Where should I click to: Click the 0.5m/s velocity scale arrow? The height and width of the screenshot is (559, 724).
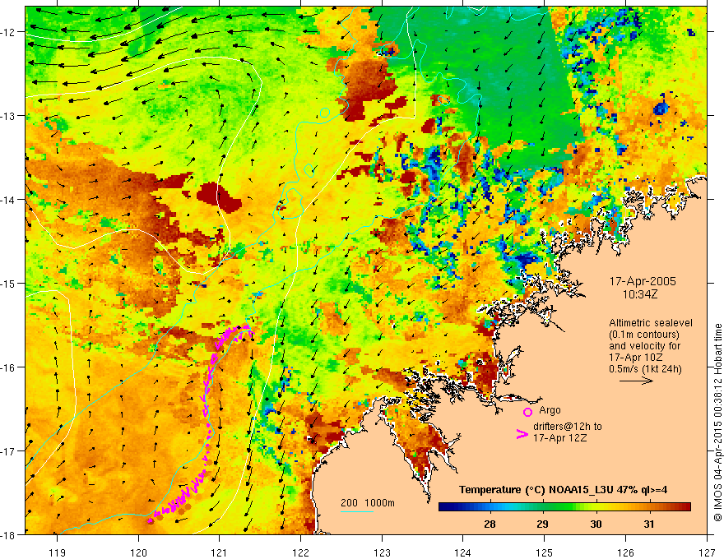pos(636,381)
